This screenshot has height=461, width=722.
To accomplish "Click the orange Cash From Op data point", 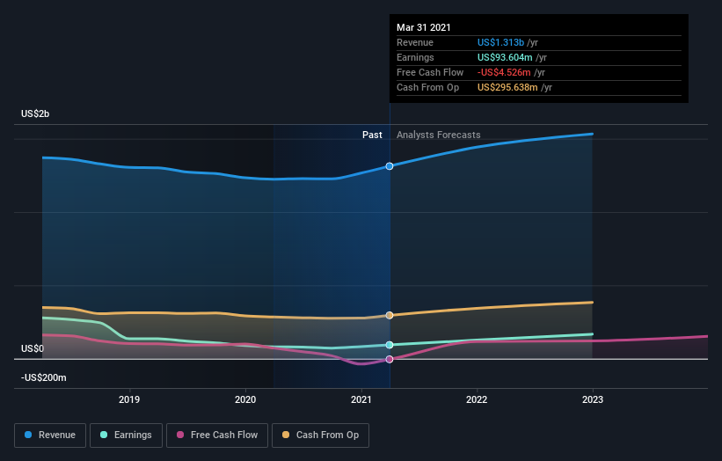I will pos(390,316).
